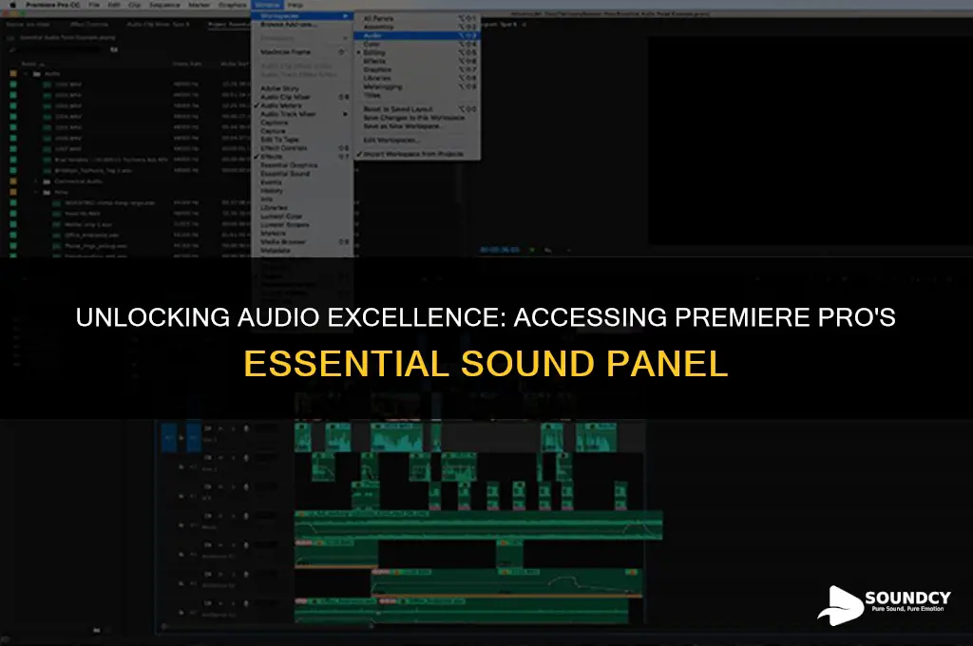
Task: Open Info panel from Window menu
Action: tap(302, 199)
